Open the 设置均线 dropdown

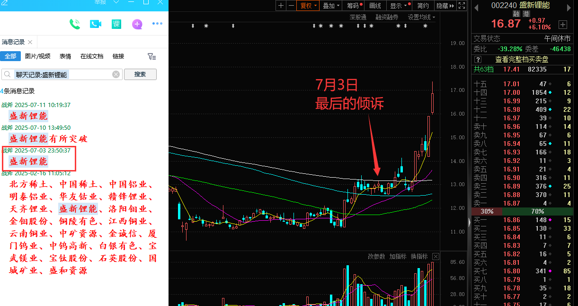421,17
